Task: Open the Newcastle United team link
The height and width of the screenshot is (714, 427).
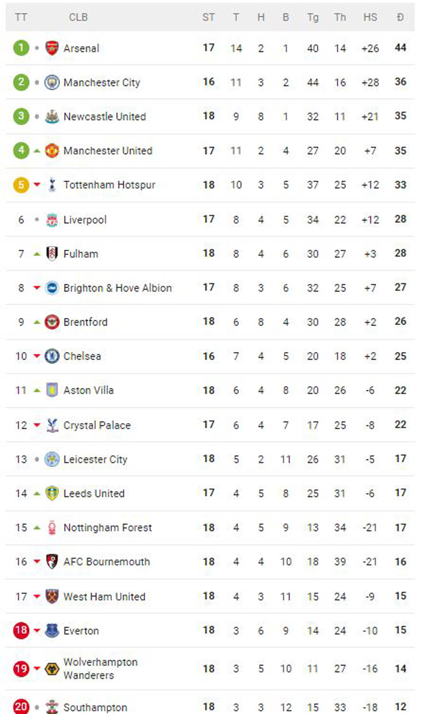Action: (104, 117)
